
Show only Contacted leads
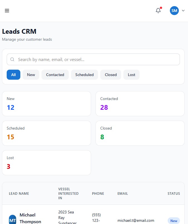click(x=55, y=75)
